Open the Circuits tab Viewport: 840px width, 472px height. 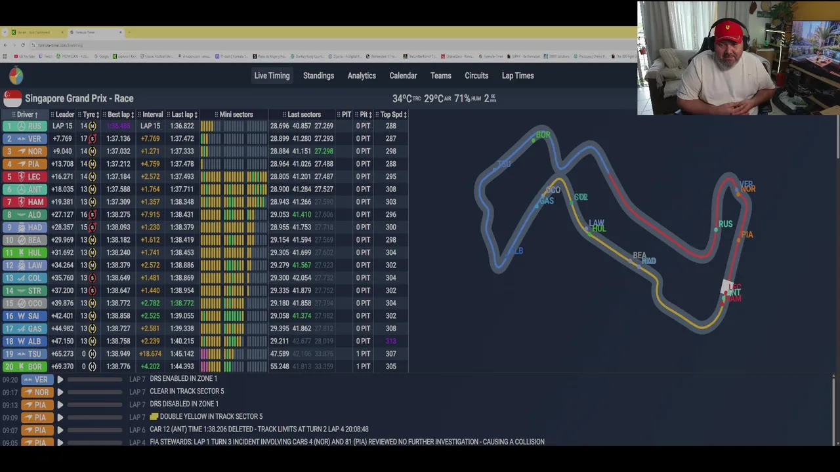coord(476,75)
